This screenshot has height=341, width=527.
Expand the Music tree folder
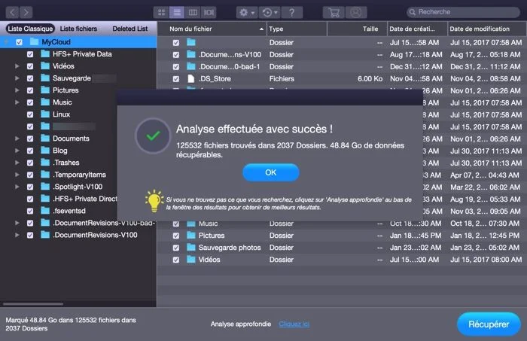(17, 102)
